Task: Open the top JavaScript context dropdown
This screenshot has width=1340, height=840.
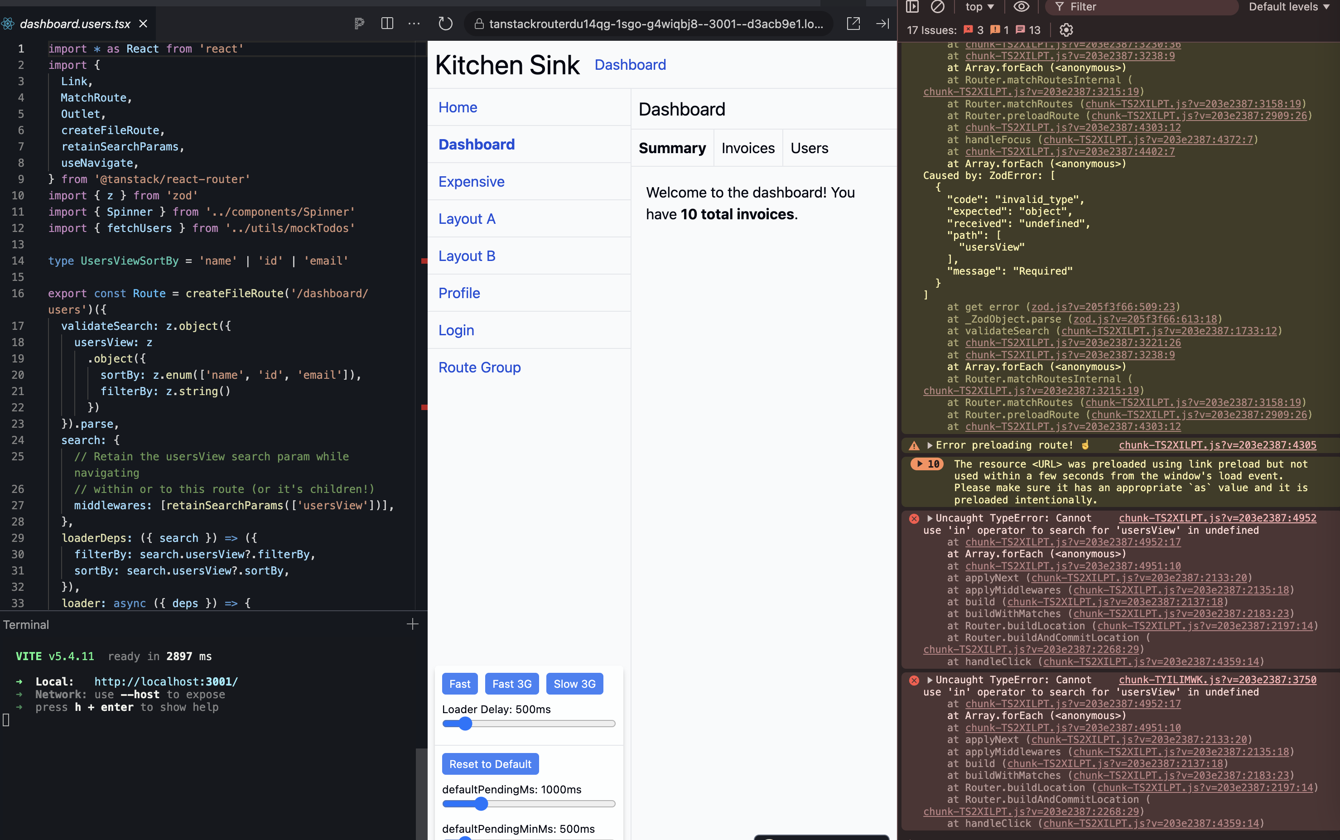Action: click(x=979, y=7)
